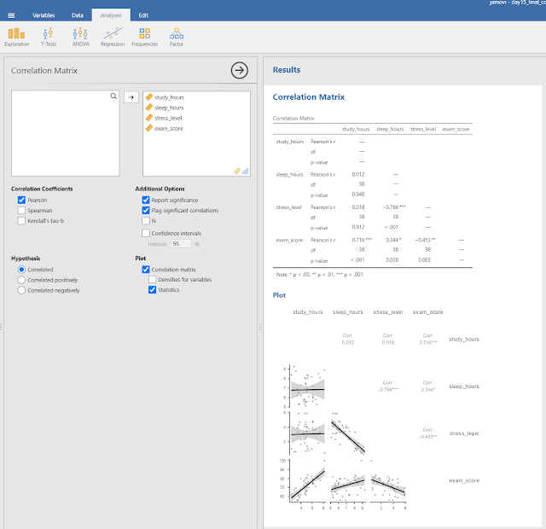
Task: Click the 0.030 p-value cell
Action: [x=392, y=259]
